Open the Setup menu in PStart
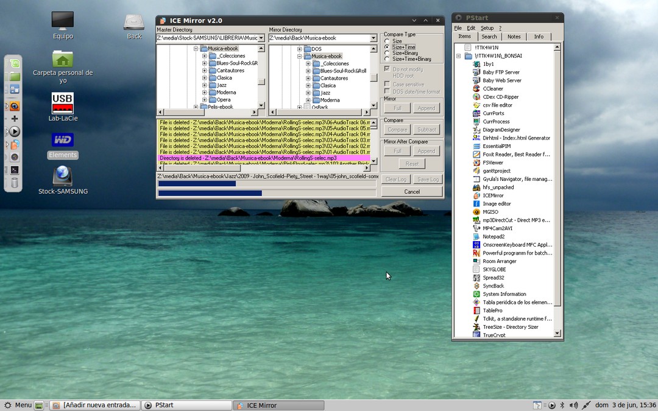658x411 pixels. pos(487,28)
